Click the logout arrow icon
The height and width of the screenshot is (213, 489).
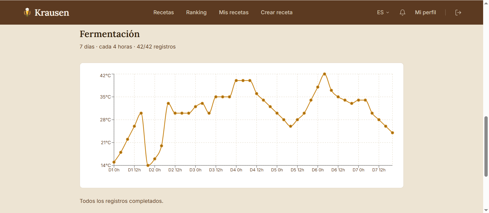458,12
